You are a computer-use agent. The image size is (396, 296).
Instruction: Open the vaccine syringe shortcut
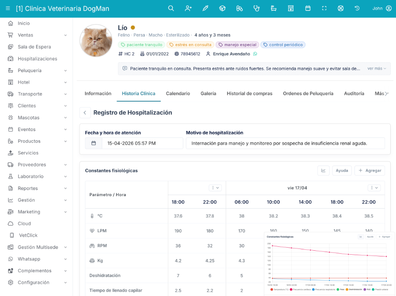point(205,8)
